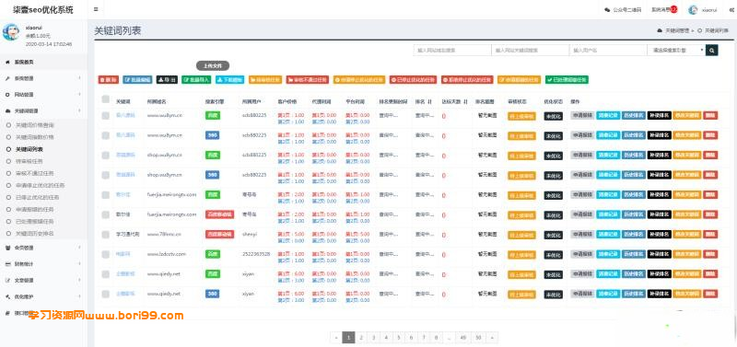Click the home icon beside 系统首页
This screenshot has height=347, width=737.
pos(7,62)
